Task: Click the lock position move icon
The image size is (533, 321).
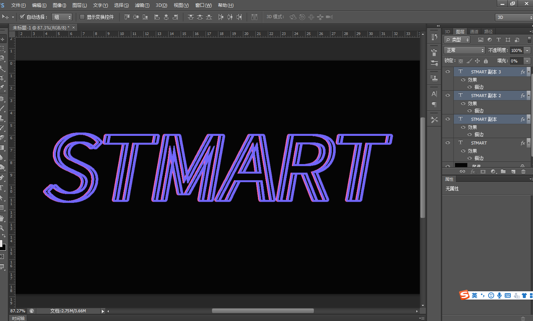Action: (x=477, y=61)
